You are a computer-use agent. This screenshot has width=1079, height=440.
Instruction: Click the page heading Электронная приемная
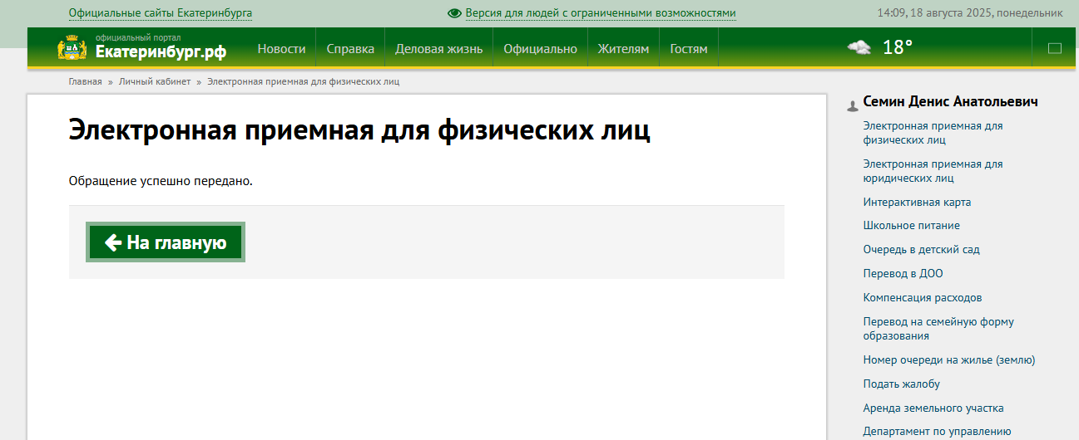[x=359, y=131]
